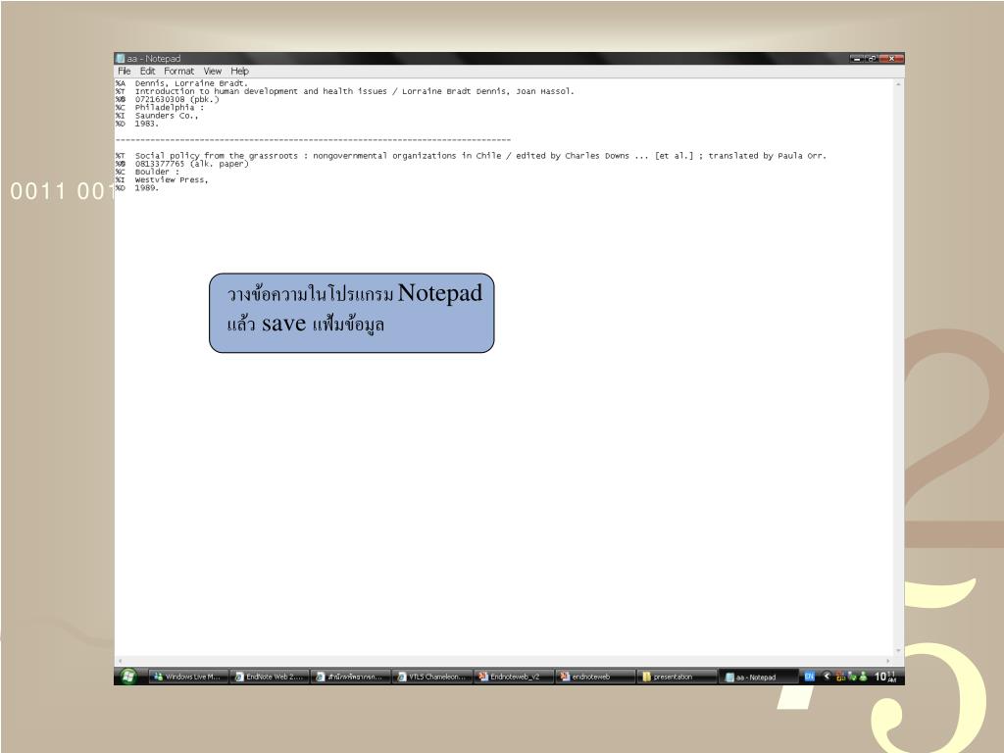Restore down the Notepad window
1004x753 pixels.
click(872, 58)
